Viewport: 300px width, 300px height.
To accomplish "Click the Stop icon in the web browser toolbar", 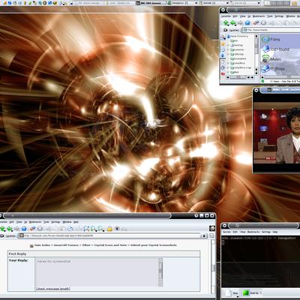I will click(40, 229).
